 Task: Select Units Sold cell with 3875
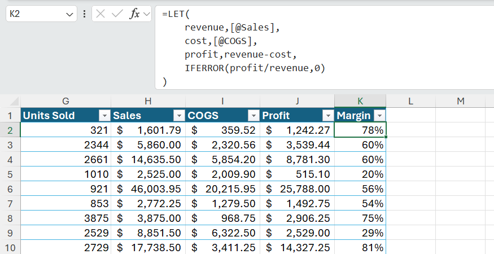(x=66, y=218)
